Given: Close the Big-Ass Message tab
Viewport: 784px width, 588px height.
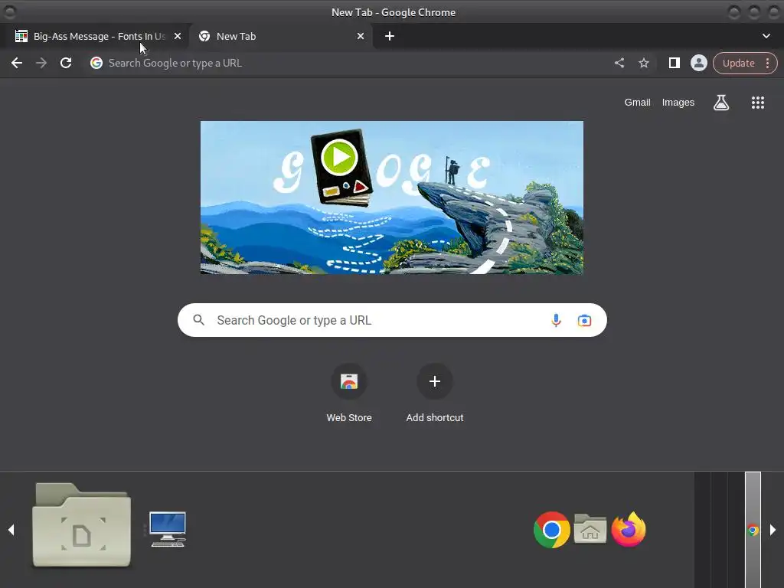Looking at the screenshot, I should click(x=178, y=36).
